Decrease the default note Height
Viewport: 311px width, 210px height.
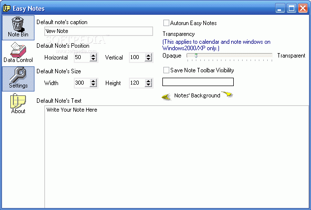point(148,85)
